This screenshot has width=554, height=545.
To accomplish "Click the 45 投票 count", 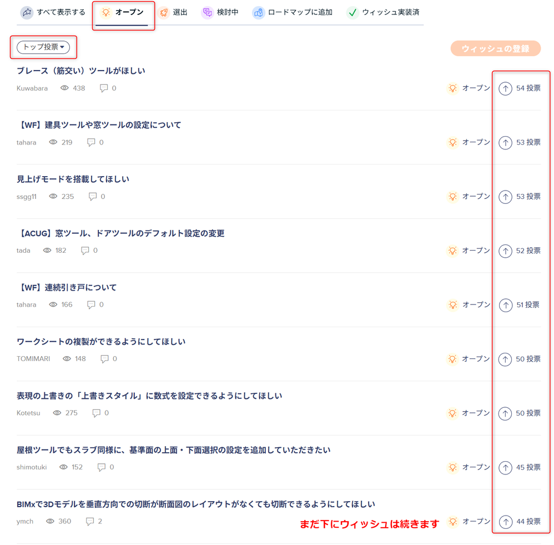I will point(528,467).
